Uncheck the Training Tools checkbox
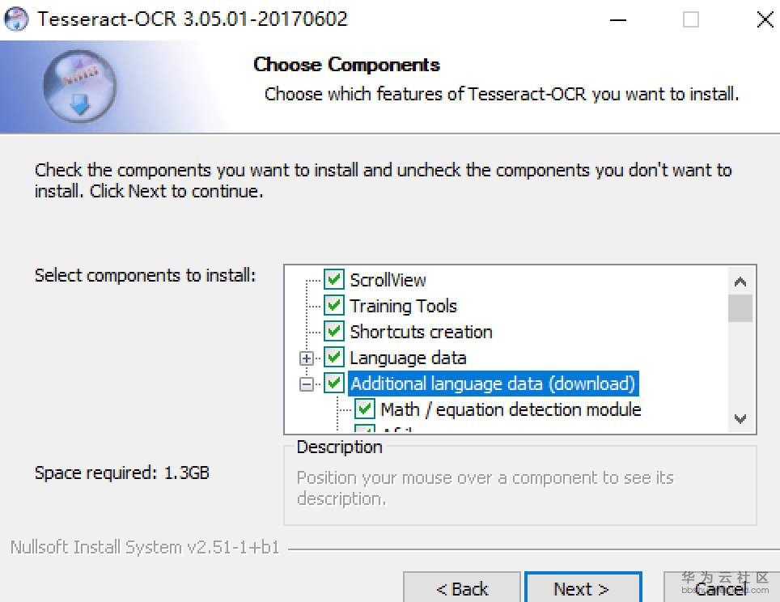 pyautogui.click(x=334, y=306)
